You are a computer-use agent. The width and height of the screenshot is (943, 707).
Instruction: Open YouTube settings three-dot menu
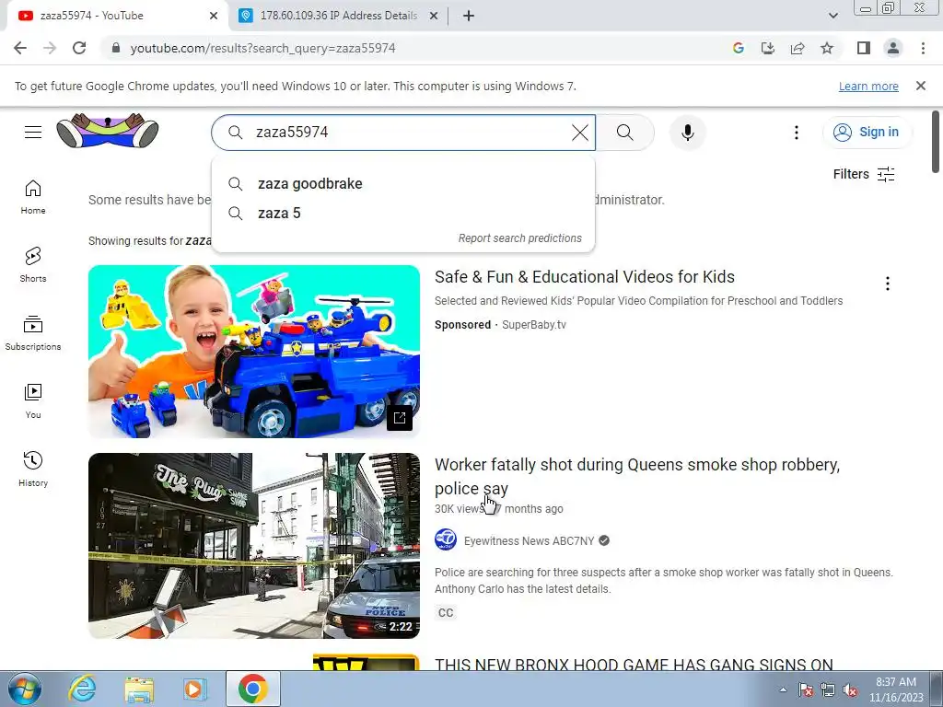797,133
